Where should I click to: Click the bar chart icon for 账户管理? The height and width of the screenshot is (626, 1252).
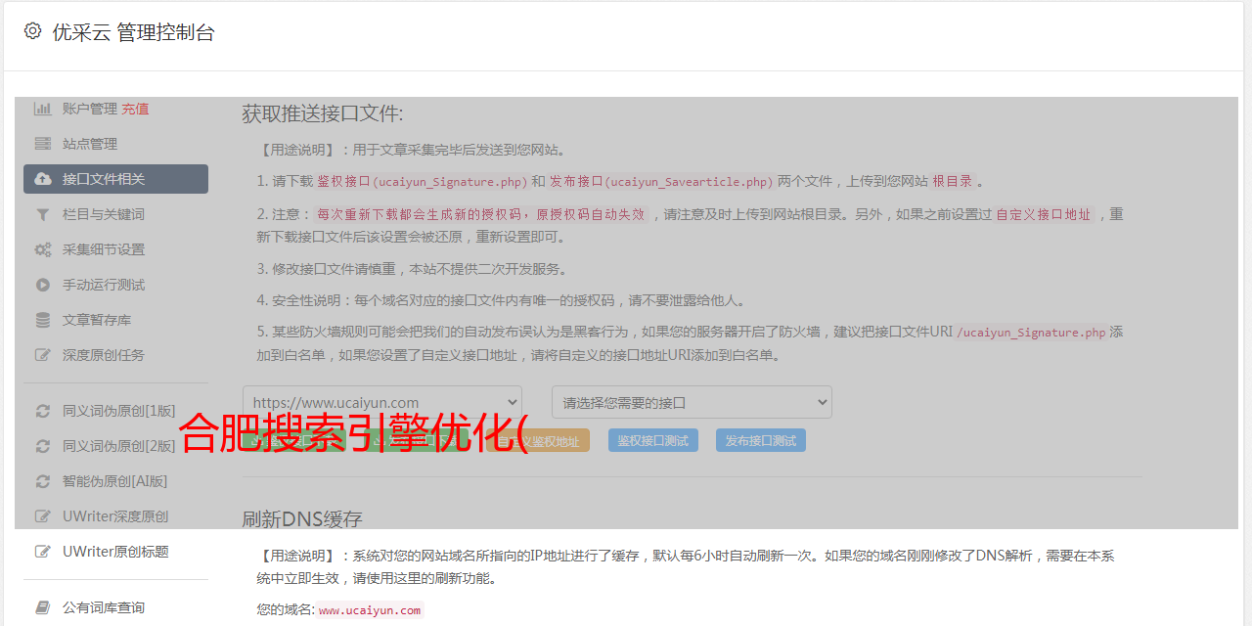coord(43,109)
